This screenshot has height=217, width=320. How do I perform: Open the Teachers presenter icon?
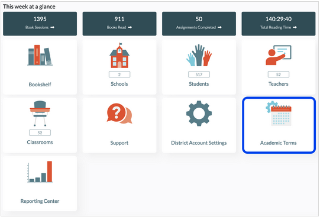pyautogui.click(x=279, y=55)
